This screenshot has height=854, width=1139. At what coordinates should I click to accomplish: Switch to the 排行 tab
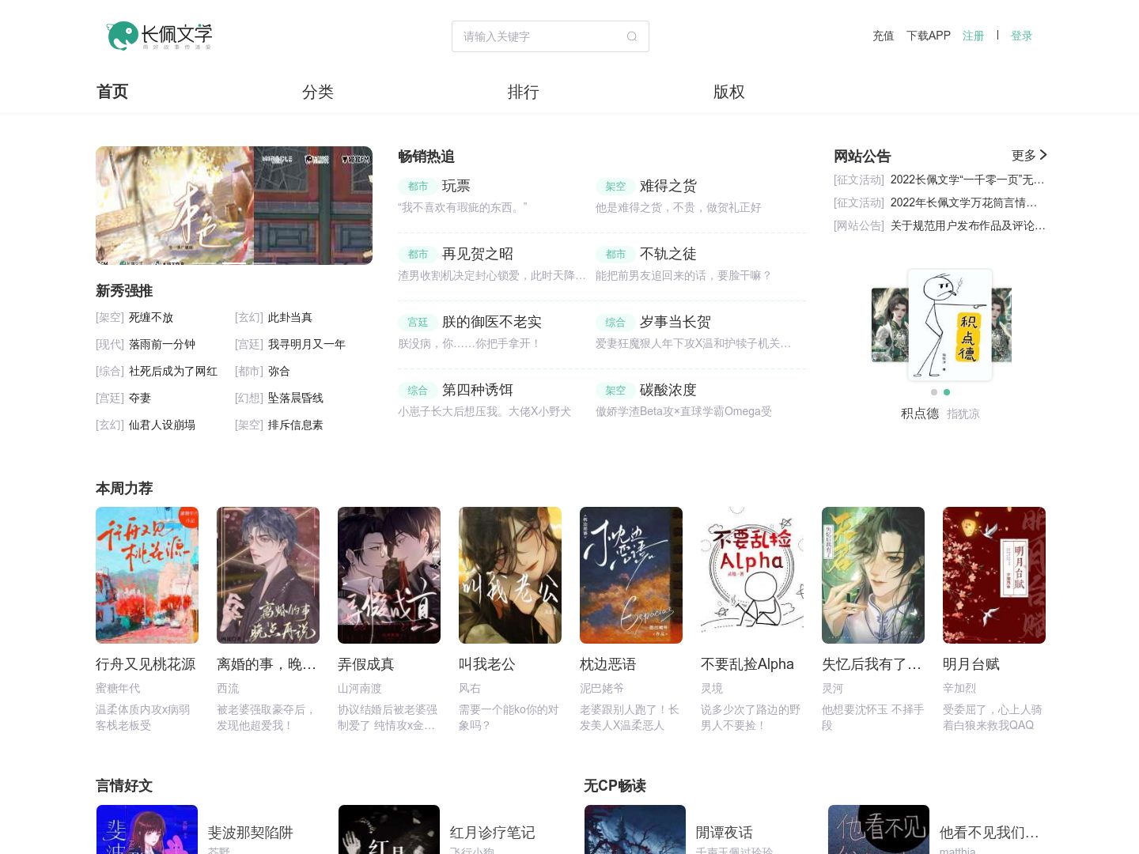point(523,92)
